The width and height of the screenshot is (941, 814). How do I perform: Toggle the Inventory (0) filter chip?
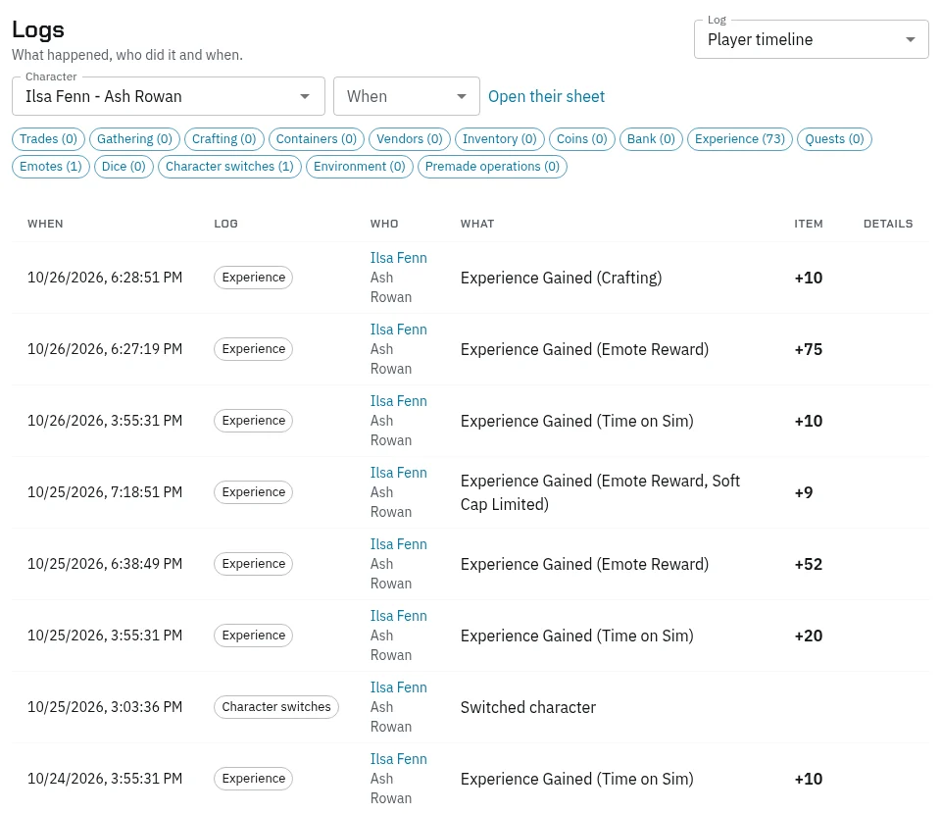499,139
